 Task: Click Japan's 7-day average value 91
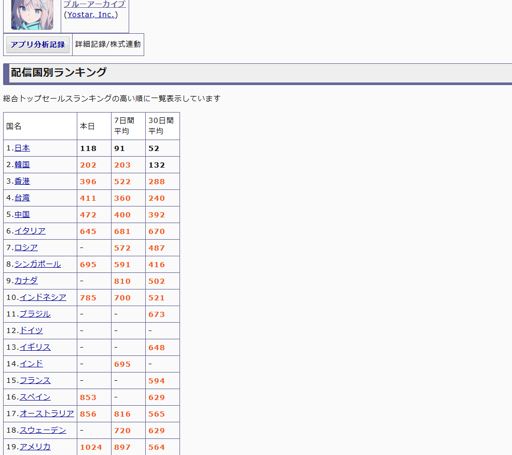(119, 148)
